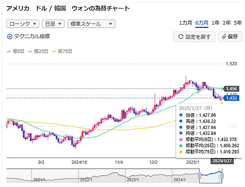
Task: Click the 2025/1/27 date label on axis
Action: tap(222, 161)
